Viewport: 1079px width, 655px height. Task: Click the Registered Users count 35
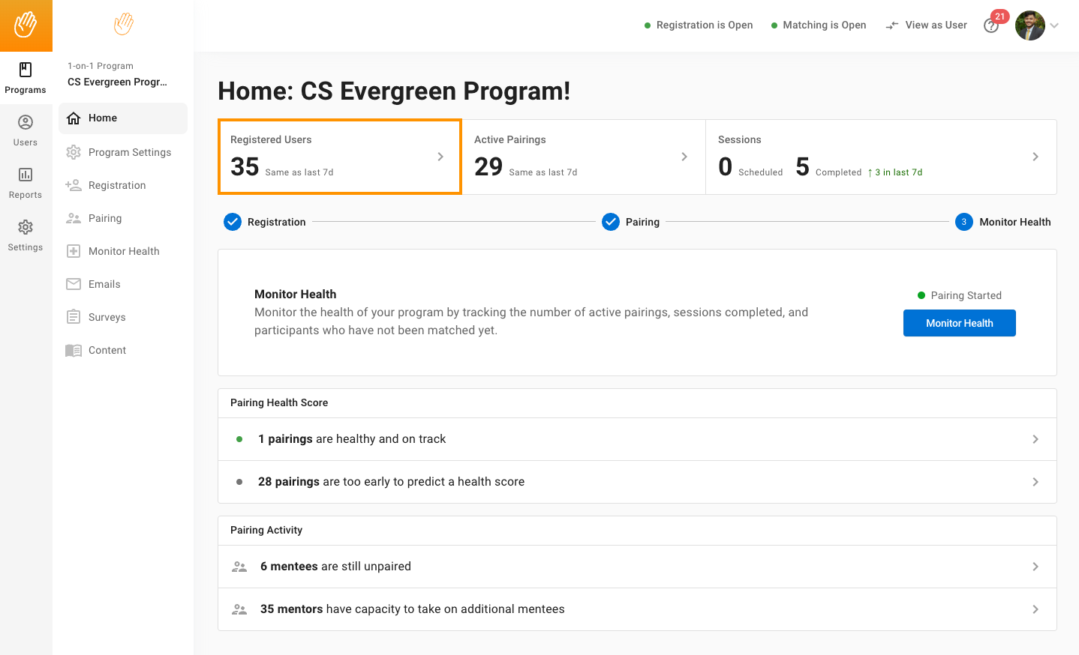(245, 166)
